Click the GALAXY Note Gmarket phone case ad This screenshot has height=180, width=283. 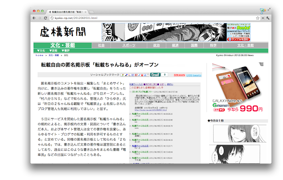pos(237,87)
